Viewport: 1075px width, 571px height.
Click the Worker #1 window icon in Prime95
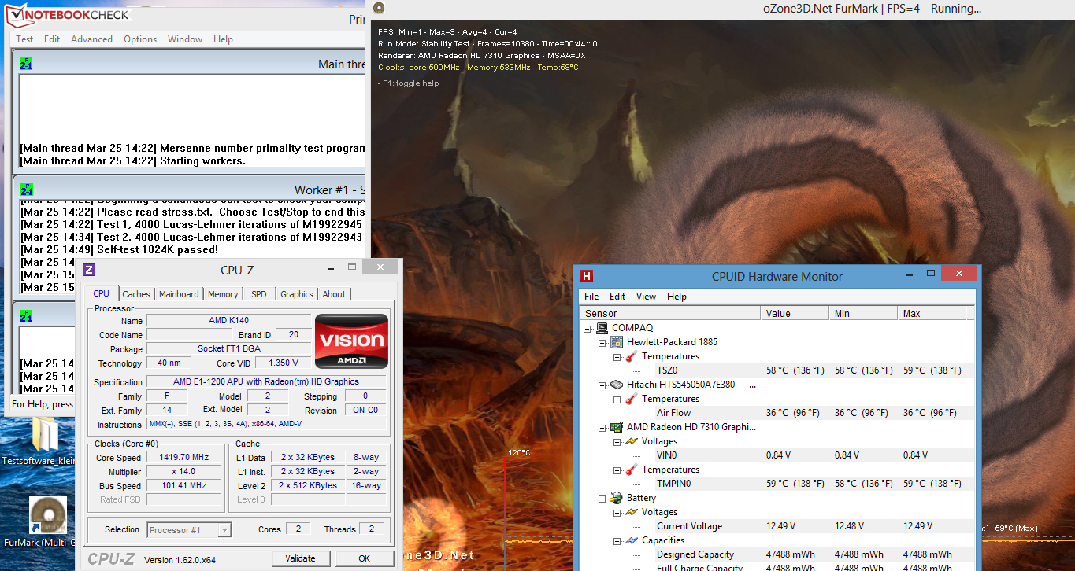tap(26, 190)
